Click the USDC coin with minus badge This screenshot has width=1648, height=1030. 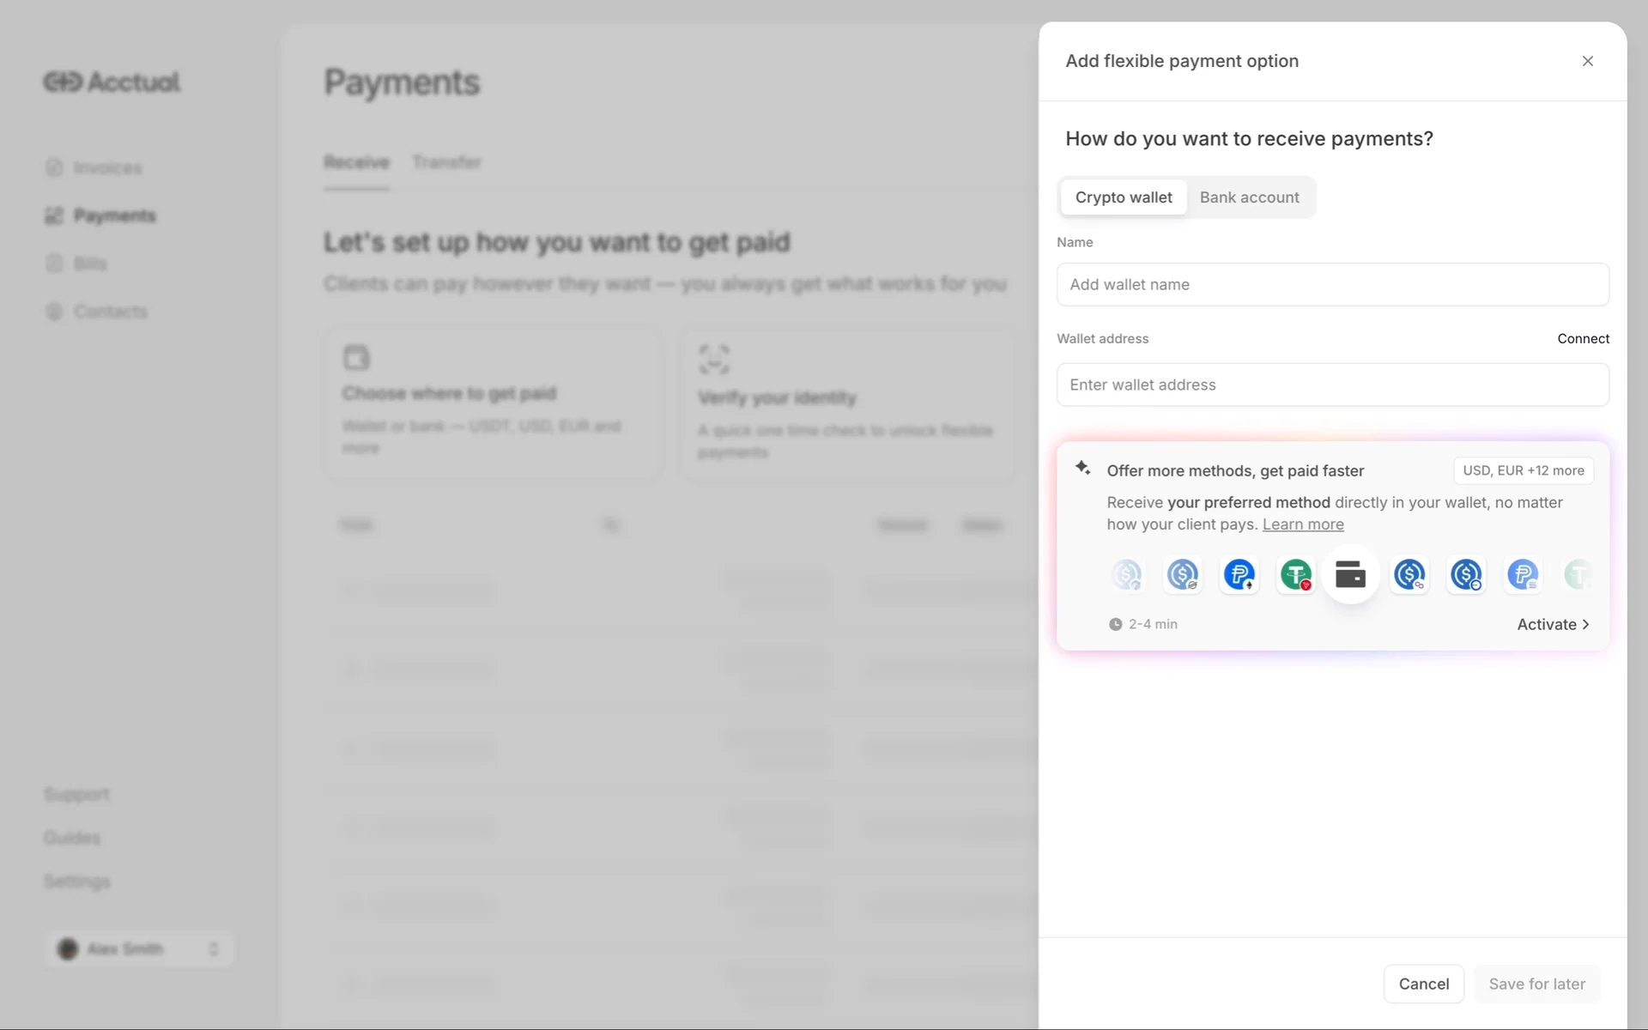point(1465,574)
